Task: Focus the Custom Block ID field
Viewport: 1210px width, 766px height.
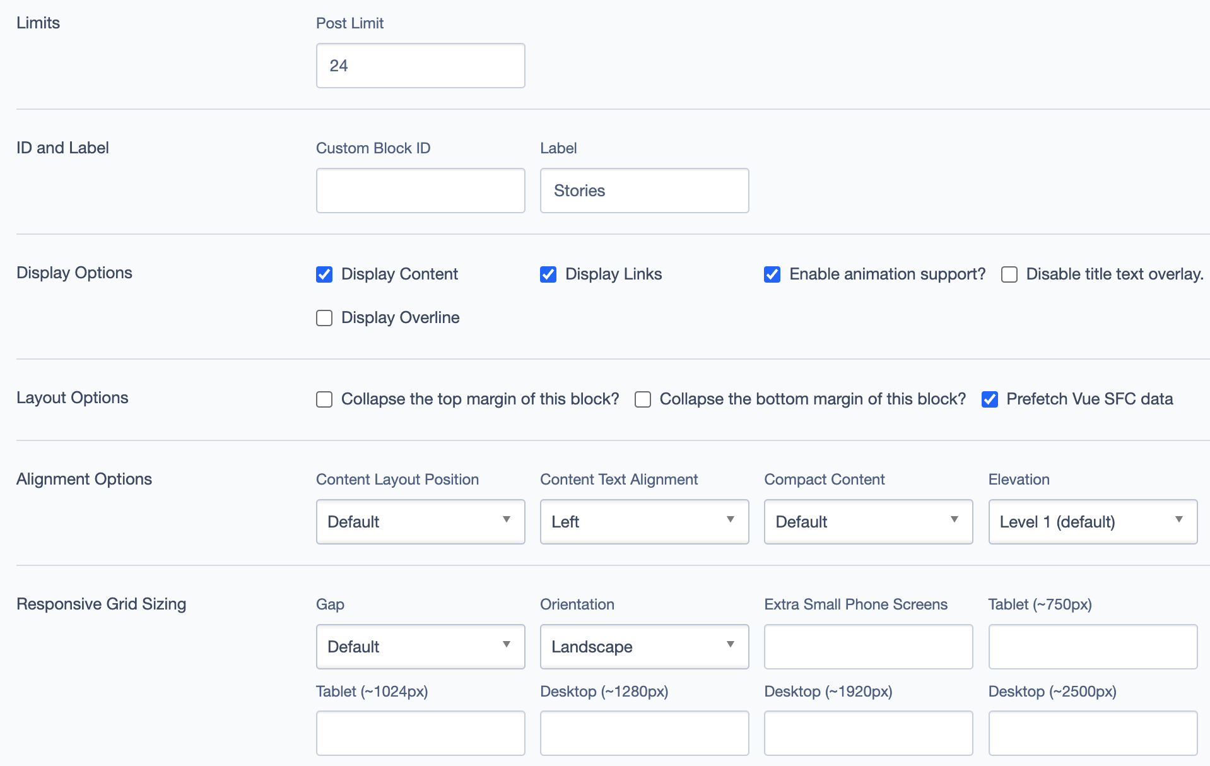Action: 420,191
